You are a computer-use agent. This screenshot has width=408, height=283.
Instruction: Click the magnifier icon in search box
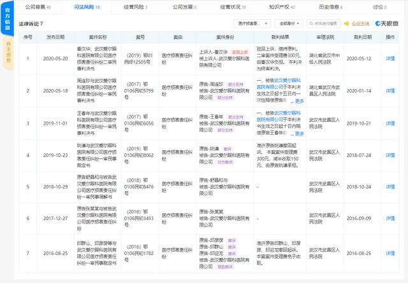pos(311,24)
